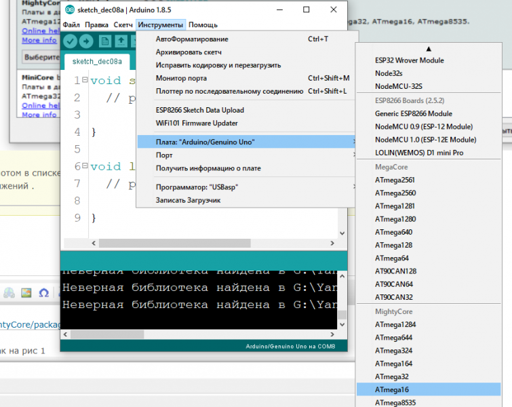Screen dimensions: 512x407
Task: Open the Правка menu
Action: pos(97,25)
